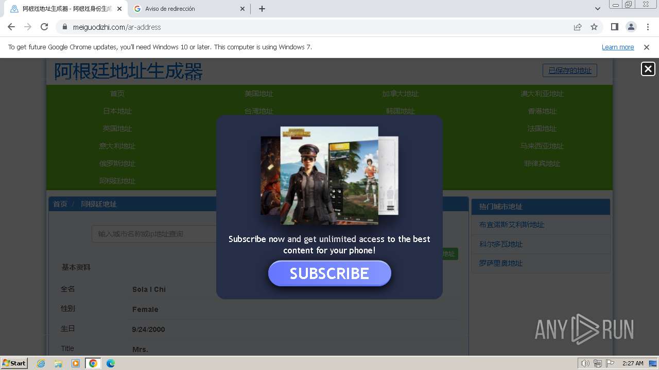Open 美国地址 in the nav menu
The height and width of the screenshot is (370, 659).
[259, 94]
